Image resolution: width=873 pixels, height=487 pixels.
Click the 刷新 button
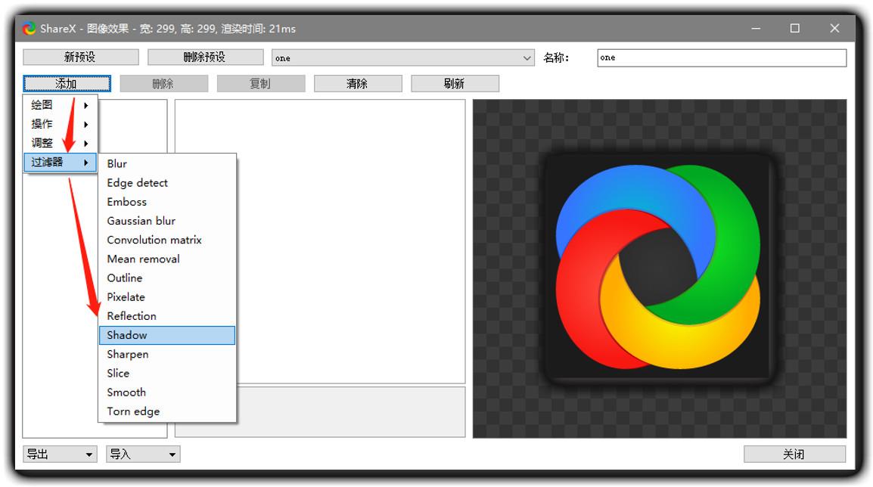455,83
